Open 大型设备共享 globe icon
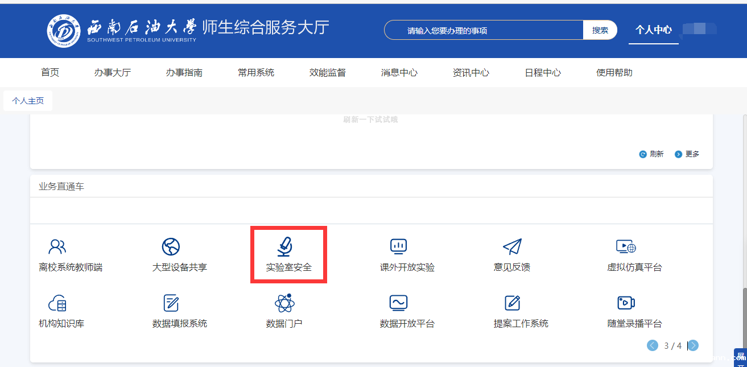This screenshot has height=367, width=747. coord(171,246)
